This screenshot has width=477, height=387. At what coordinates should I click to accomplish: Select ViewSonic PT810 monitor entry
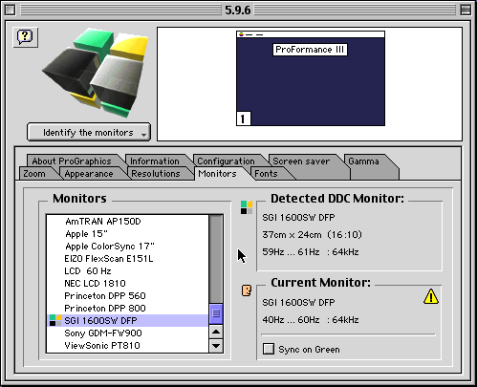coord(127,345)
